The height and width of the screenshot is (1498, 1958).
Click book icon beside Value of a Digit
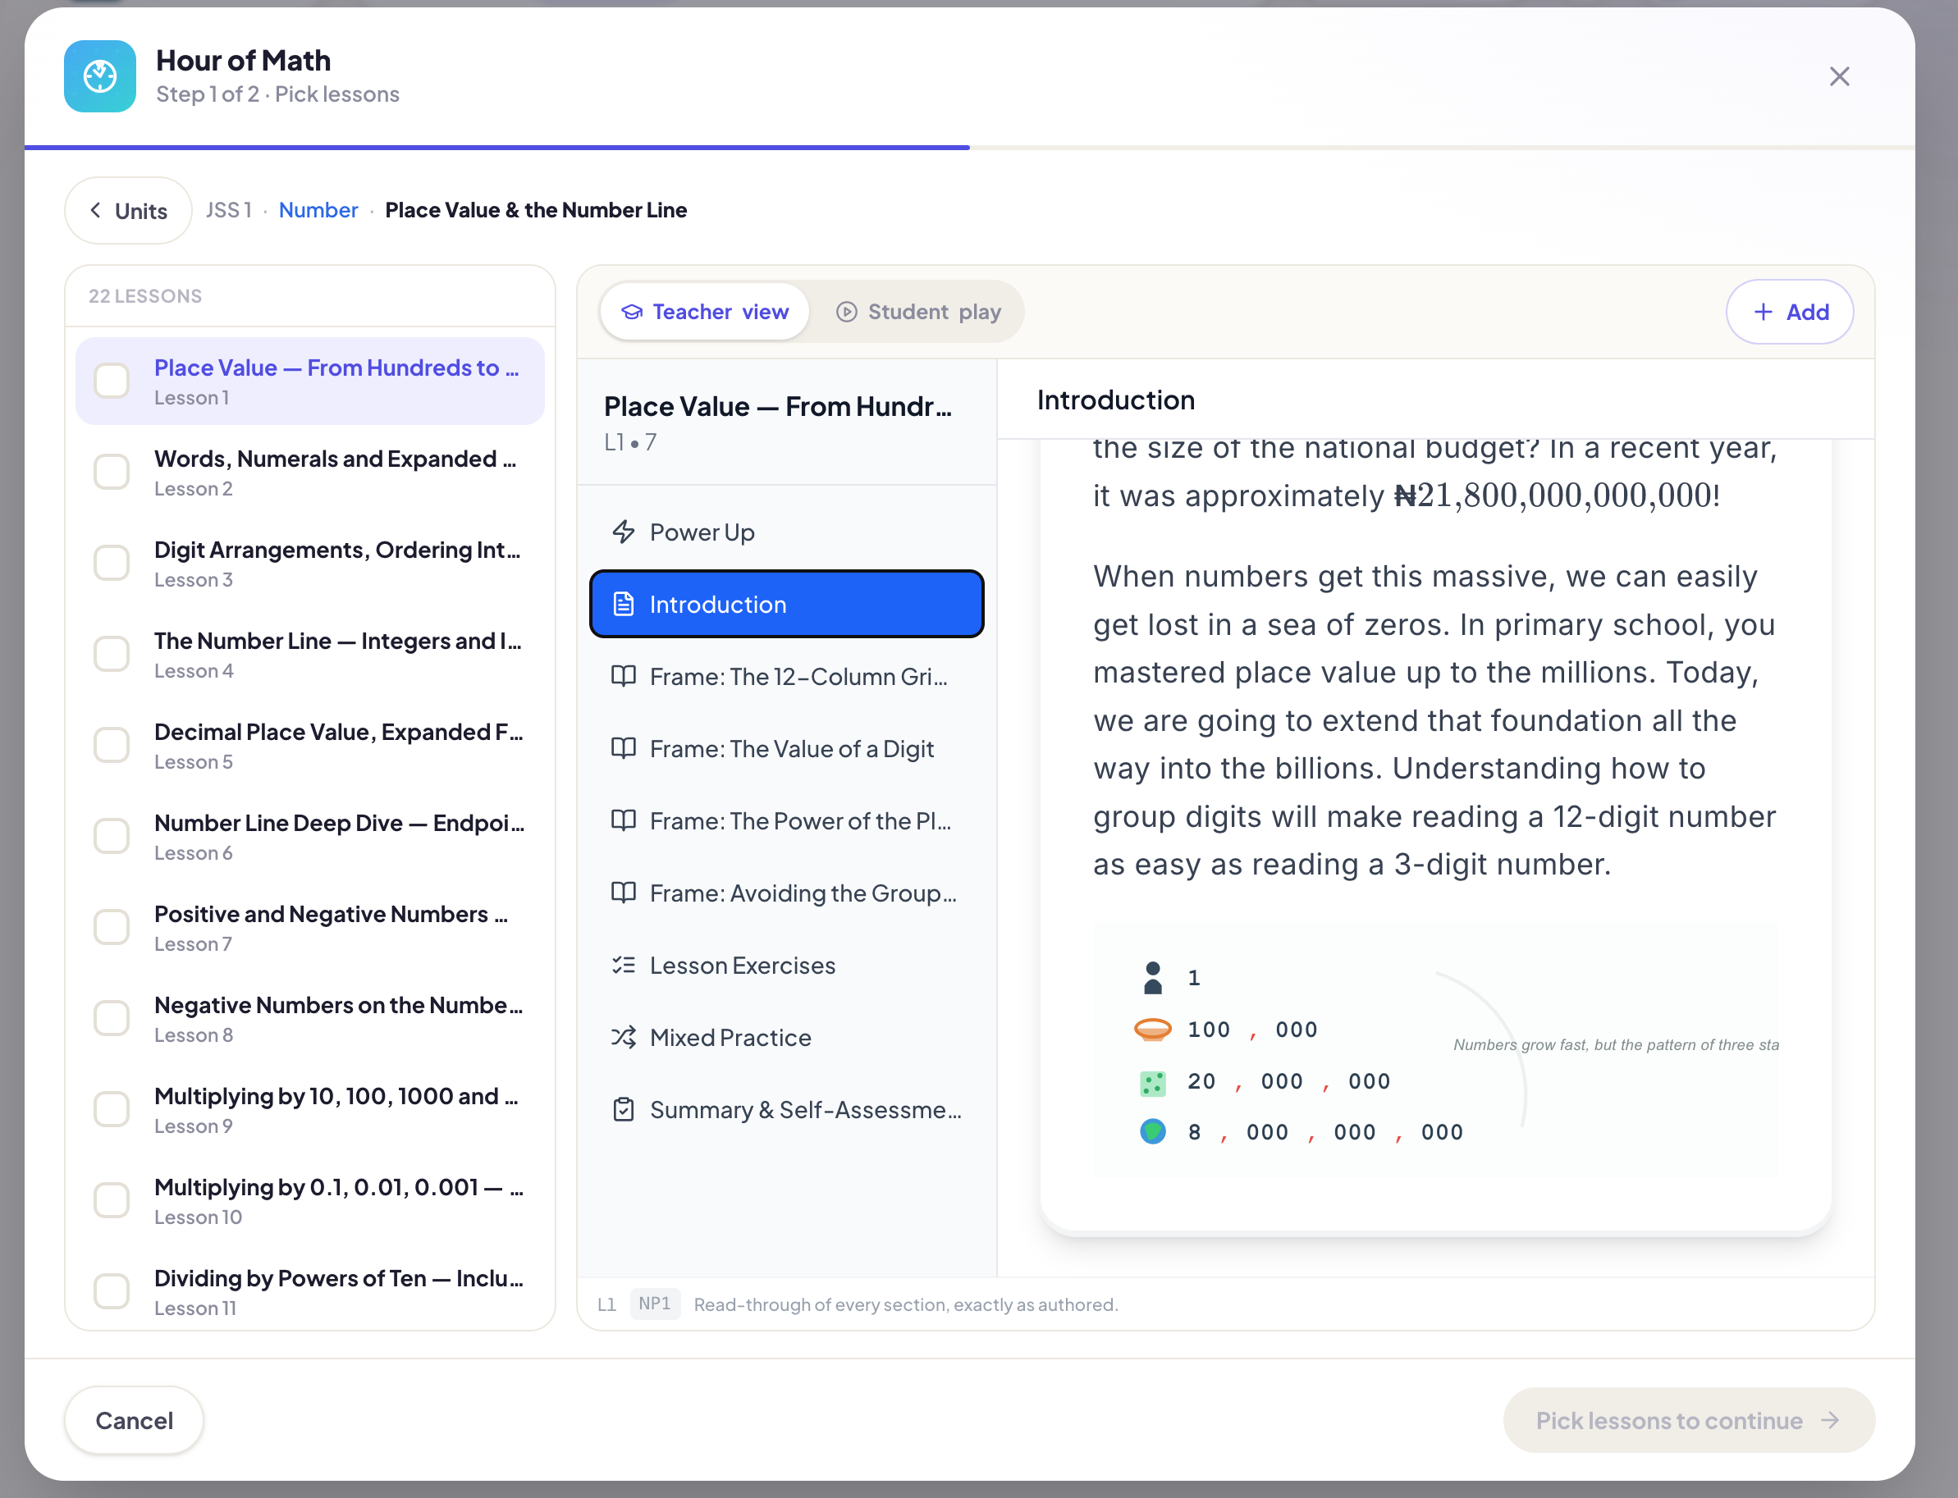(x=624, y=748)
